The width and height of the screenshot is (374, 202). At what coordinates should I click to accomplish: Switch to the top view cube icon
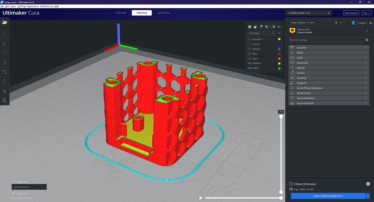pyautogui.click(x=262, y=27)
